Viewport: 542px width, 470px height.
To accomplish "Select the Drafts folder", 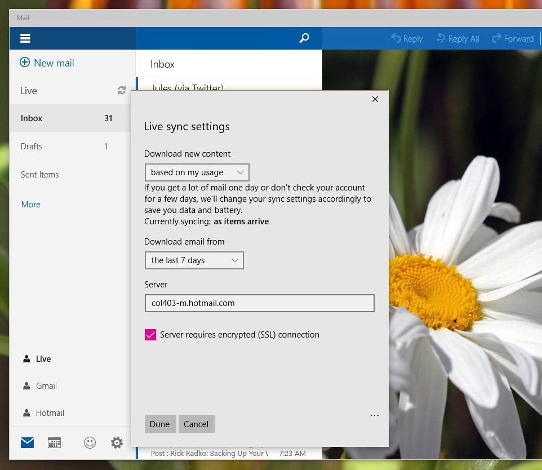I will coord(32,146).
